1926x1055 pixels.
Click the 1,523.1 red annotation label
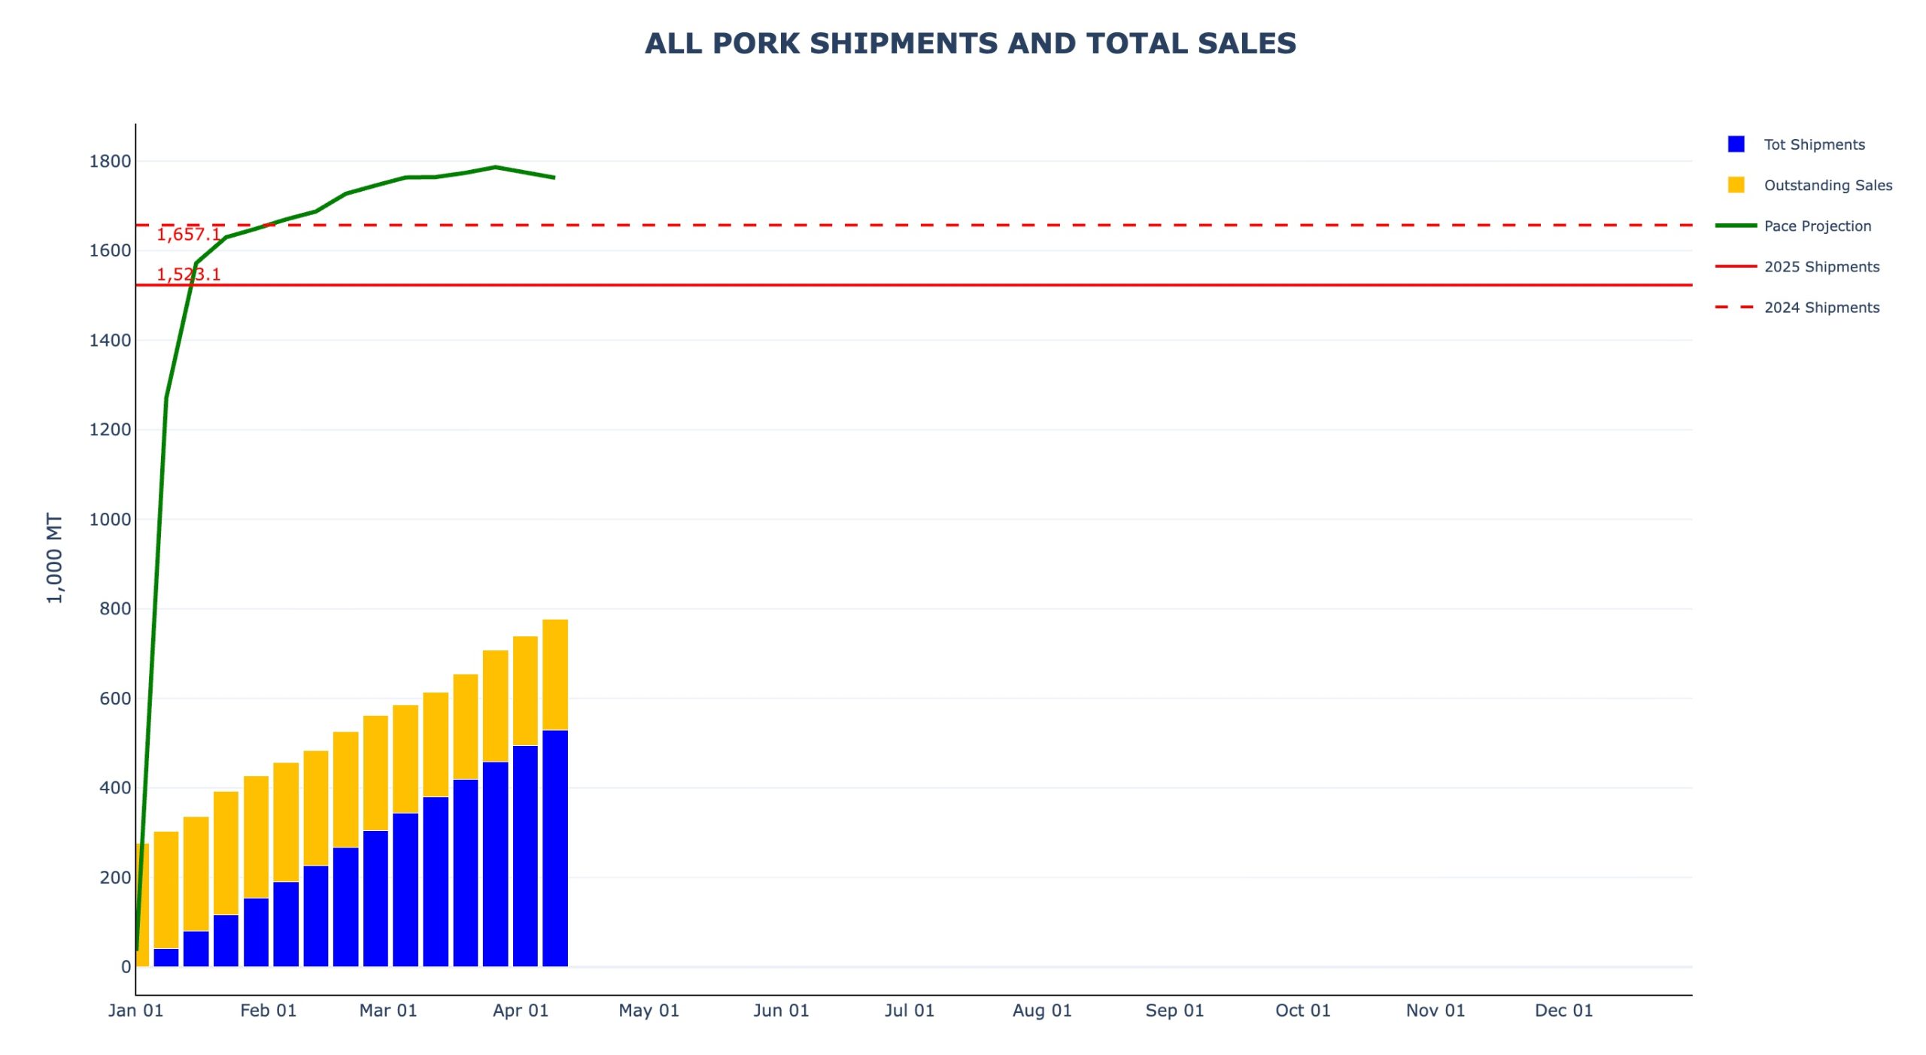click(x=188, y=274)
